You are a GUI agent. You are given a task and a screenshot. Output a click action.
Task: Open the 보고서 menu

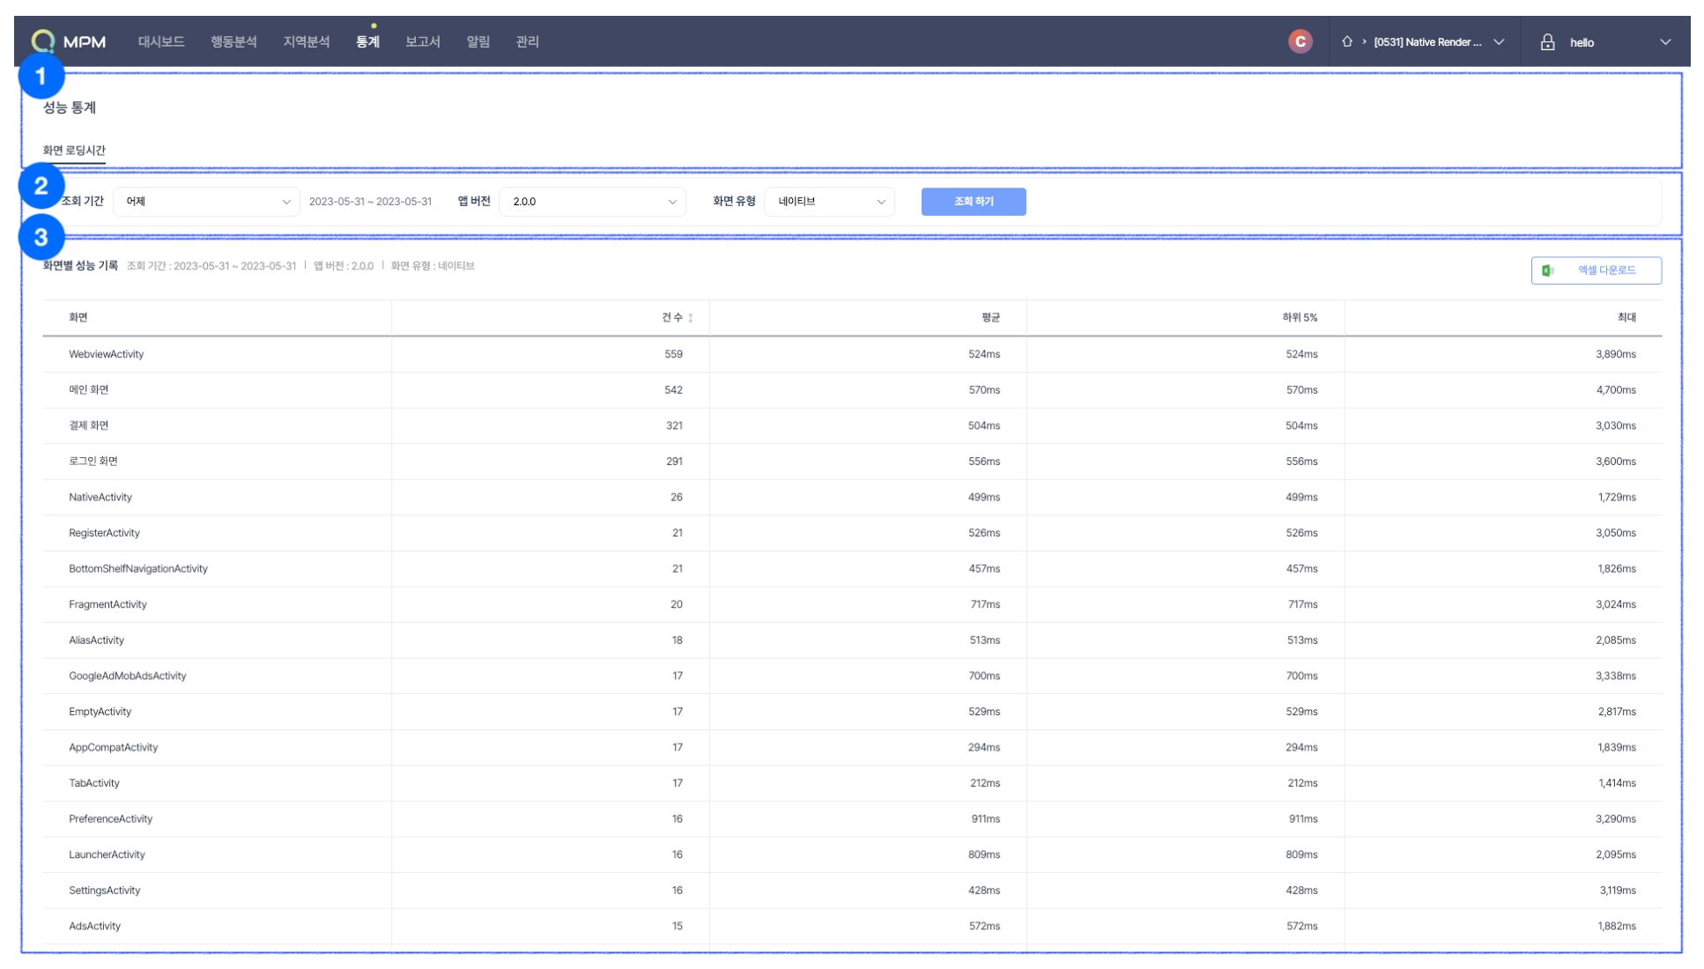pos(422,41)
